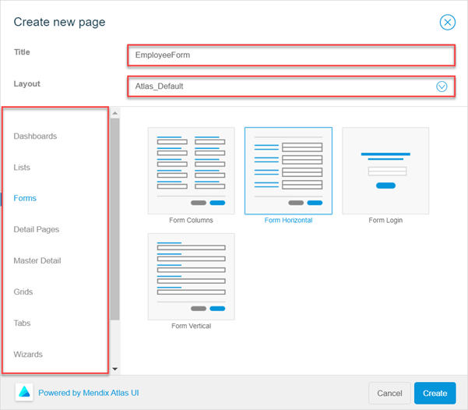Image resolution: width=468 pixels, height=410 pixels.
Task: Select the Dashboards category
Action: [35, 136]
